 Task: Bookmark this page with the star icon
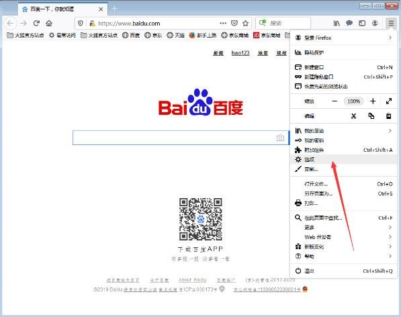pos(246,24)
